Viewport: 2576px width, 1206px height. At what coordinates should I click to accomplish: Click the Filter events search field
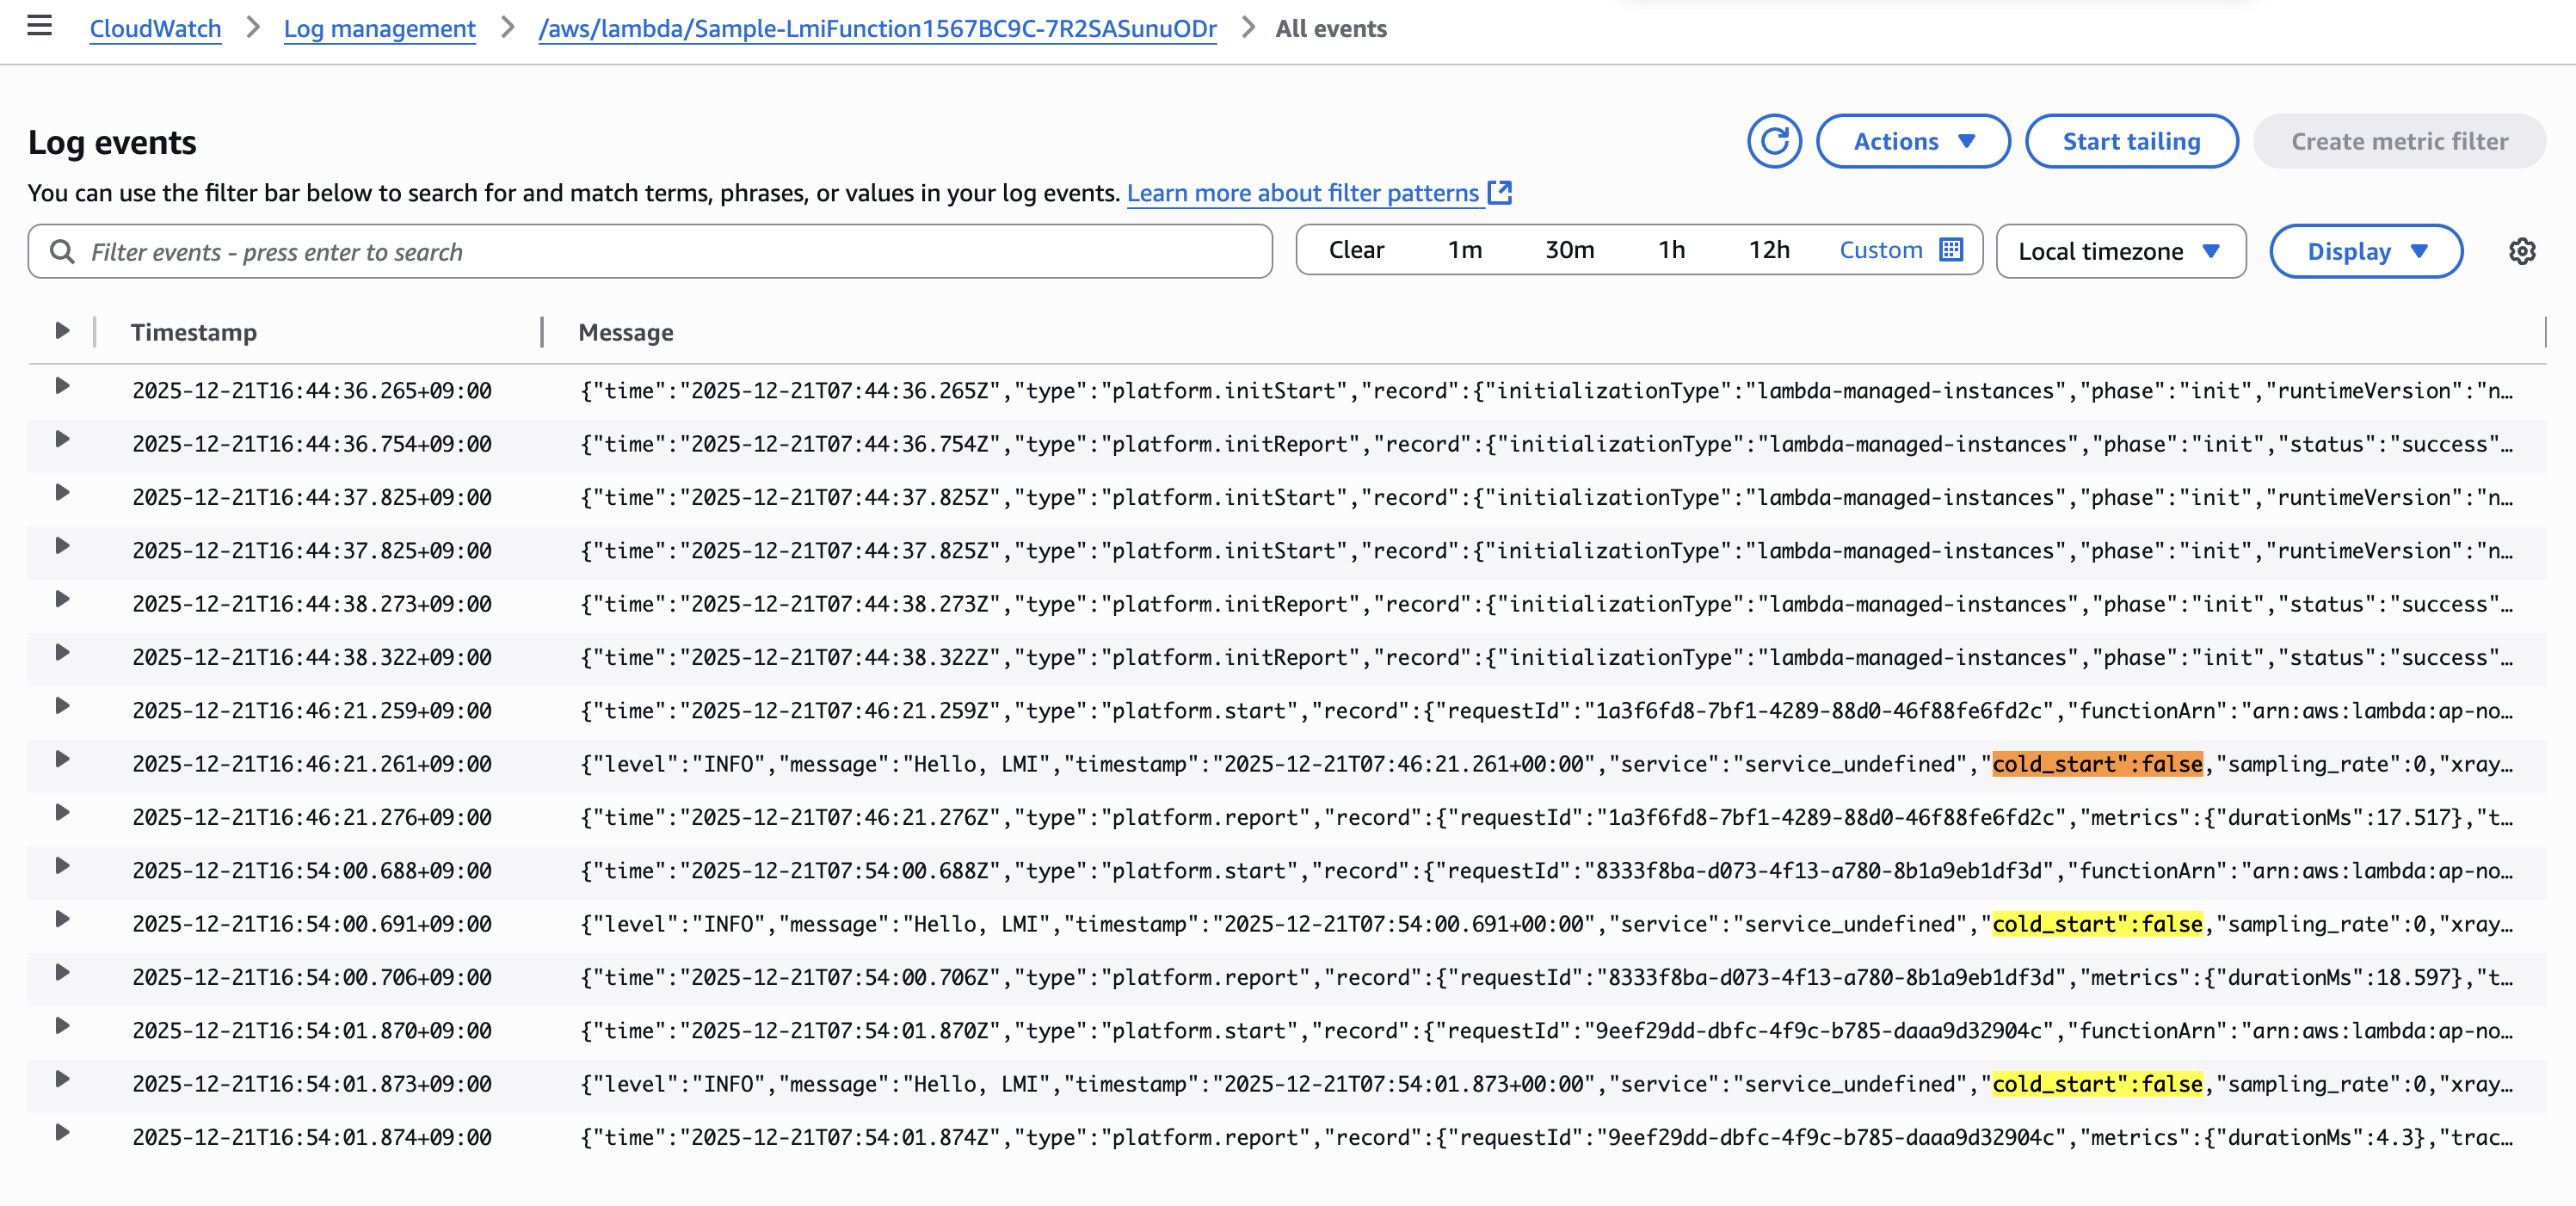click(660, 251)
